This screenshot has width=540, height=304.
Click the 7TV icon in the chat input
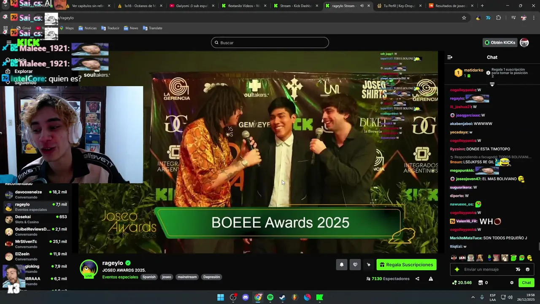point(518,269)
